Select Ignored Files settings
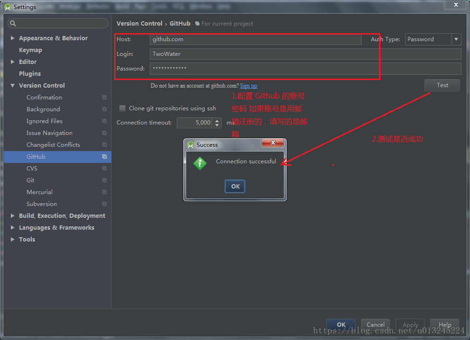The height and width of the screenshot is (340, 470). point(45,121)
